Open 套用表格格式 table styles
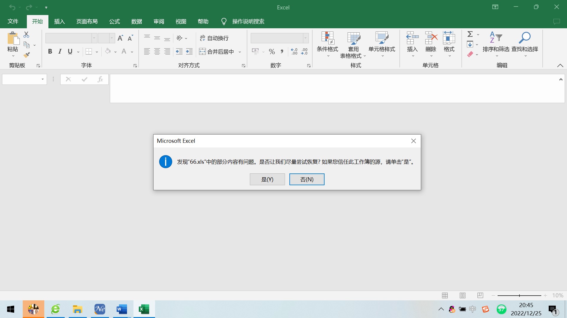Image resolution: width=567 pixels, height=318 pixels. 353,44
